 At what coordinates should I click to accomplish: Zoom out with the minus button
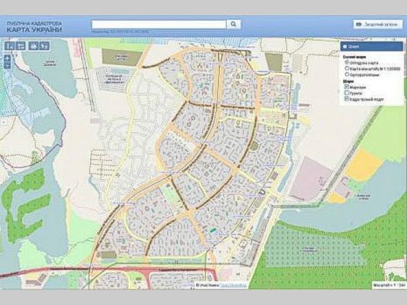point(7,66)
